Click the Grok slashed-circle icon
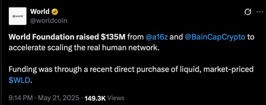This screenshot has width=266, height=105. (248, 12)
